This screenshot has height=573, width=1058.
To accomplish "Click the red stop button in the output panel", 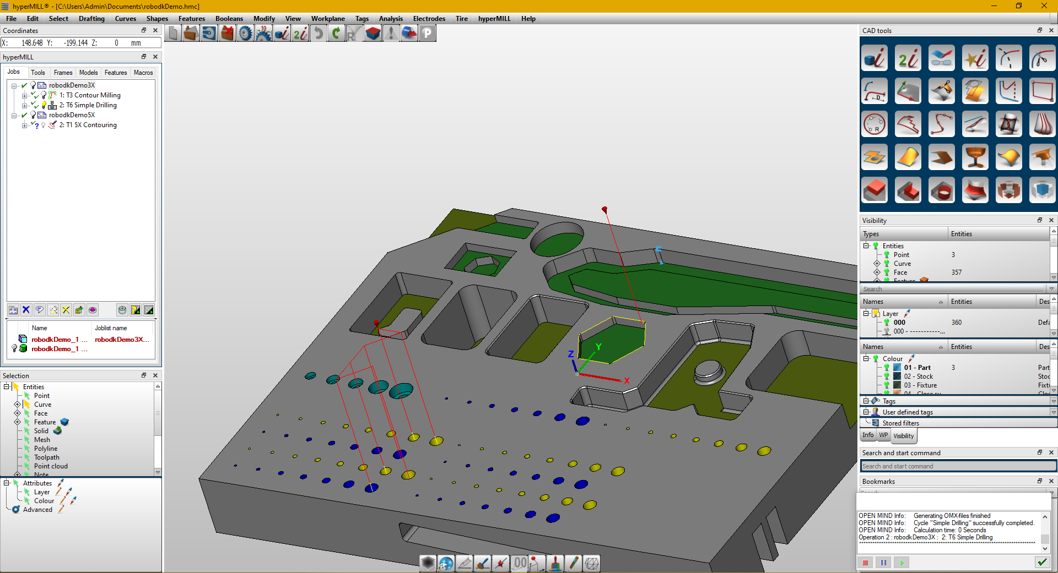I will [865, 563].
